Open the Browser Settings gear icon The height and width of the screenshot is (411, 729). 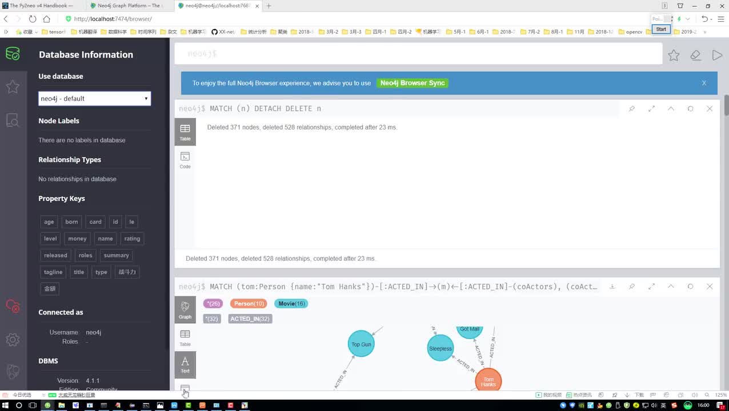click(x=13, y=340)
